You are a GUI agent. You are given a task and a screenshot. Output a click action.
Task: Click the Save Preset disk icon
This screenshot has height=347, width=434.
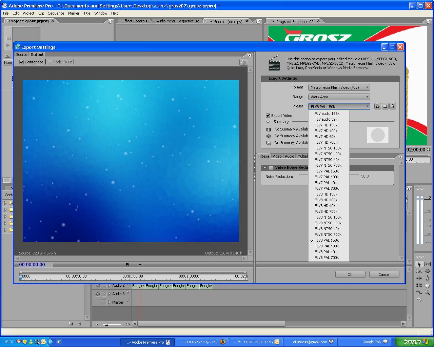coord(377,106)
